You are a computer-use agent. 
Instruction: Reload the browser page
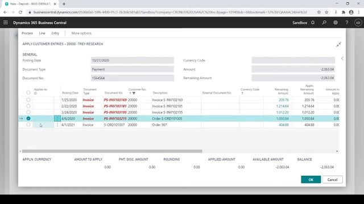[20, 12]
